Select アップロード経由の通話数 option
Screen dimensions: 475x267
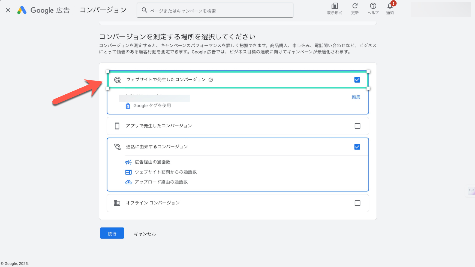[x=161, y=182]
